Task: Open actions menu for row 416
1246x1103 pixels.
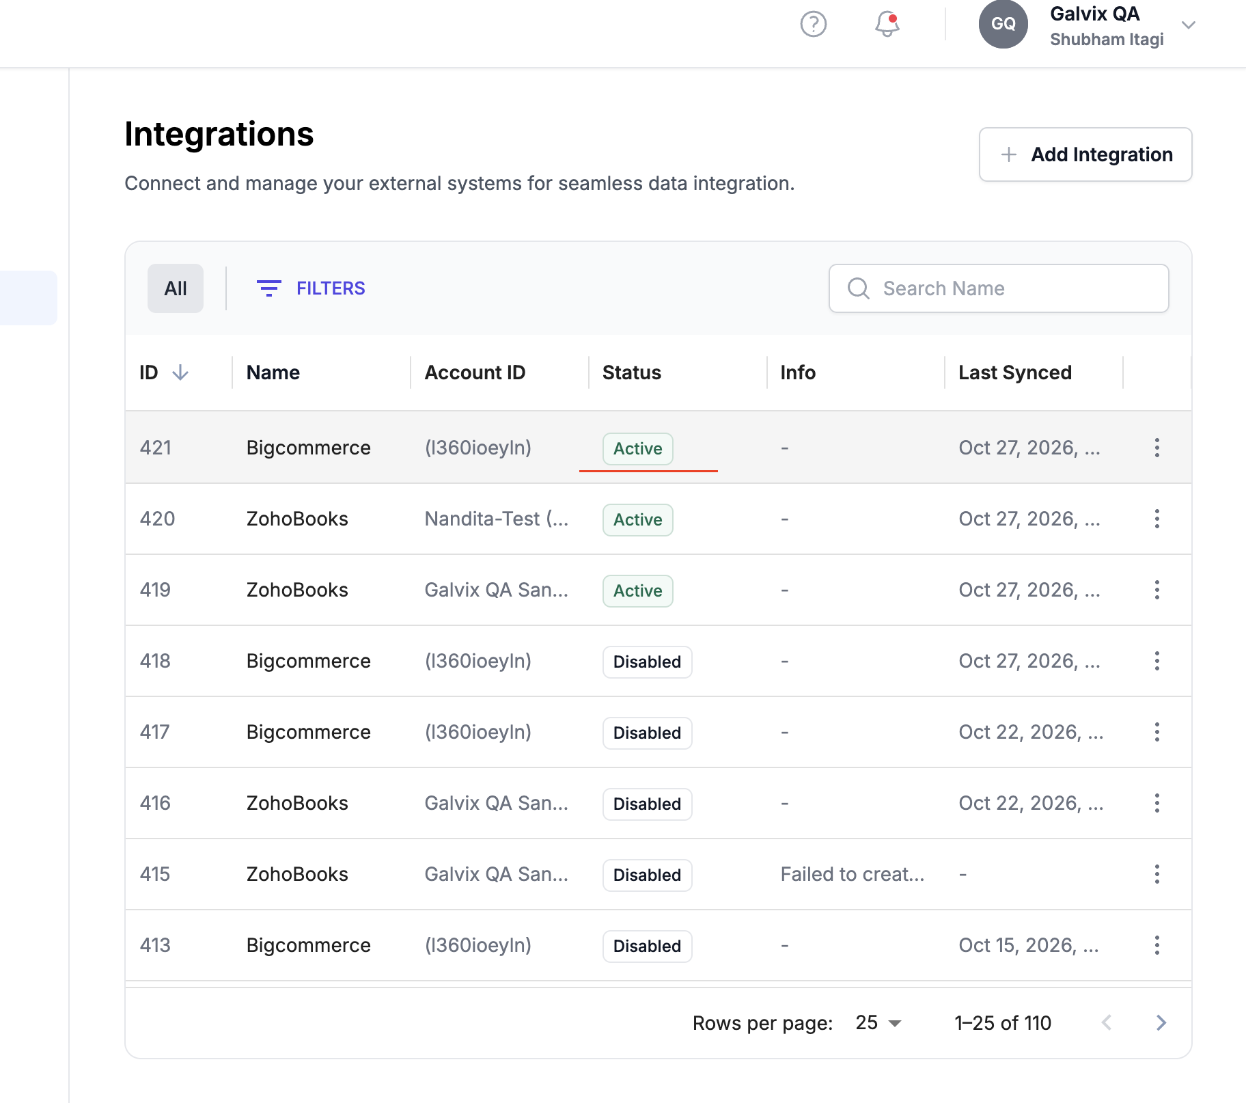Action: pos(1157,803)
